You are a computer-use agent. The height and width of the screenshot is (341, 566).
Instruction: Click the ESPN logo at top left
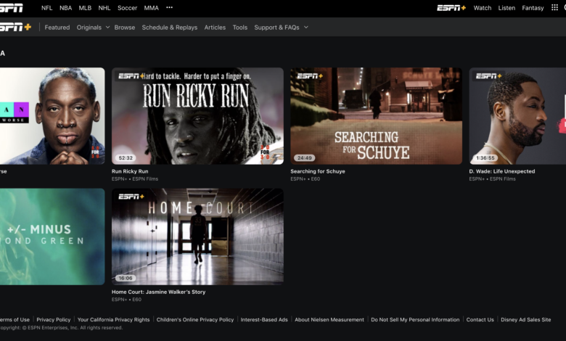point(11,7)
